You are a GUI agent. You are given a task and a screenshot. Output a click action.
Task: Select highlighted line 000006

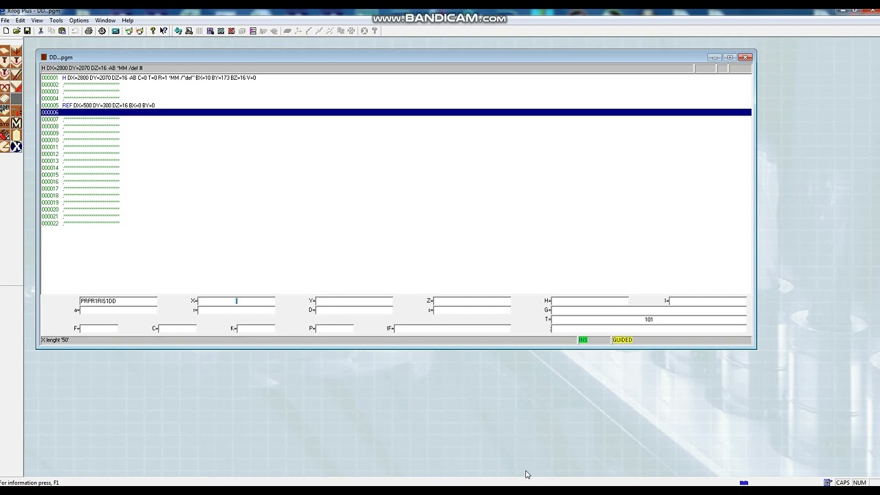[396, 112]
